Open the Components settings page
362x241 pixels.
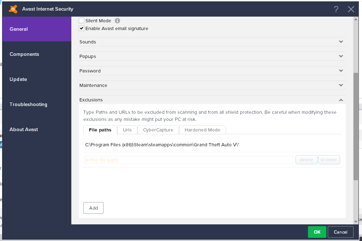(24, 54)
